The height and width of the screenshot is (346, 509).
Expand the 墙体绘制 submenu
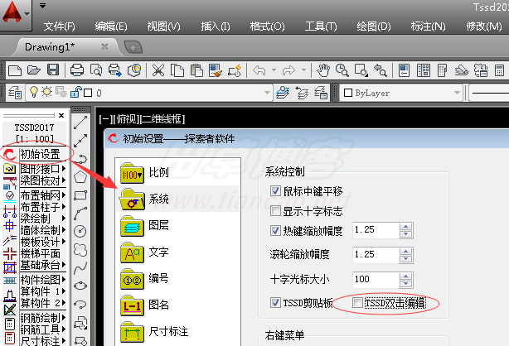[64, 230]
